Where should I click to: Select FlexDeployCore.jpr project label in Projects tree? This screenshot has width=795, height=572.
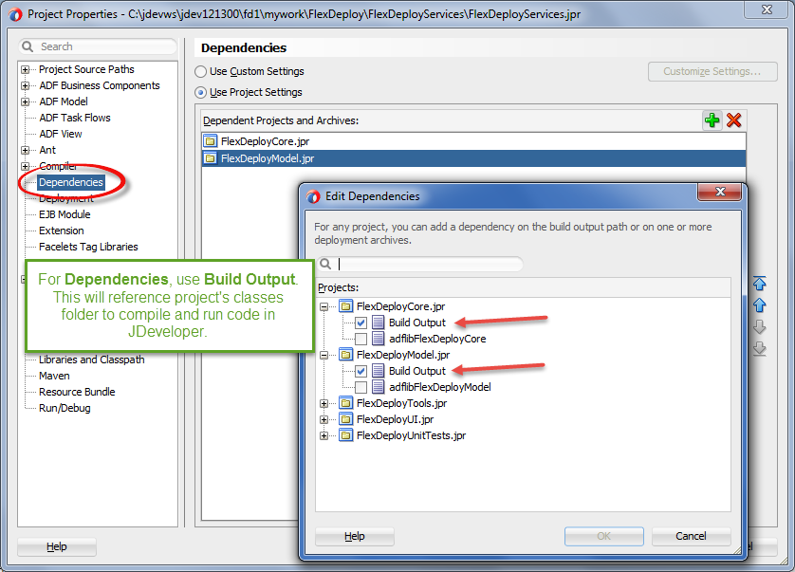[400, 306]
